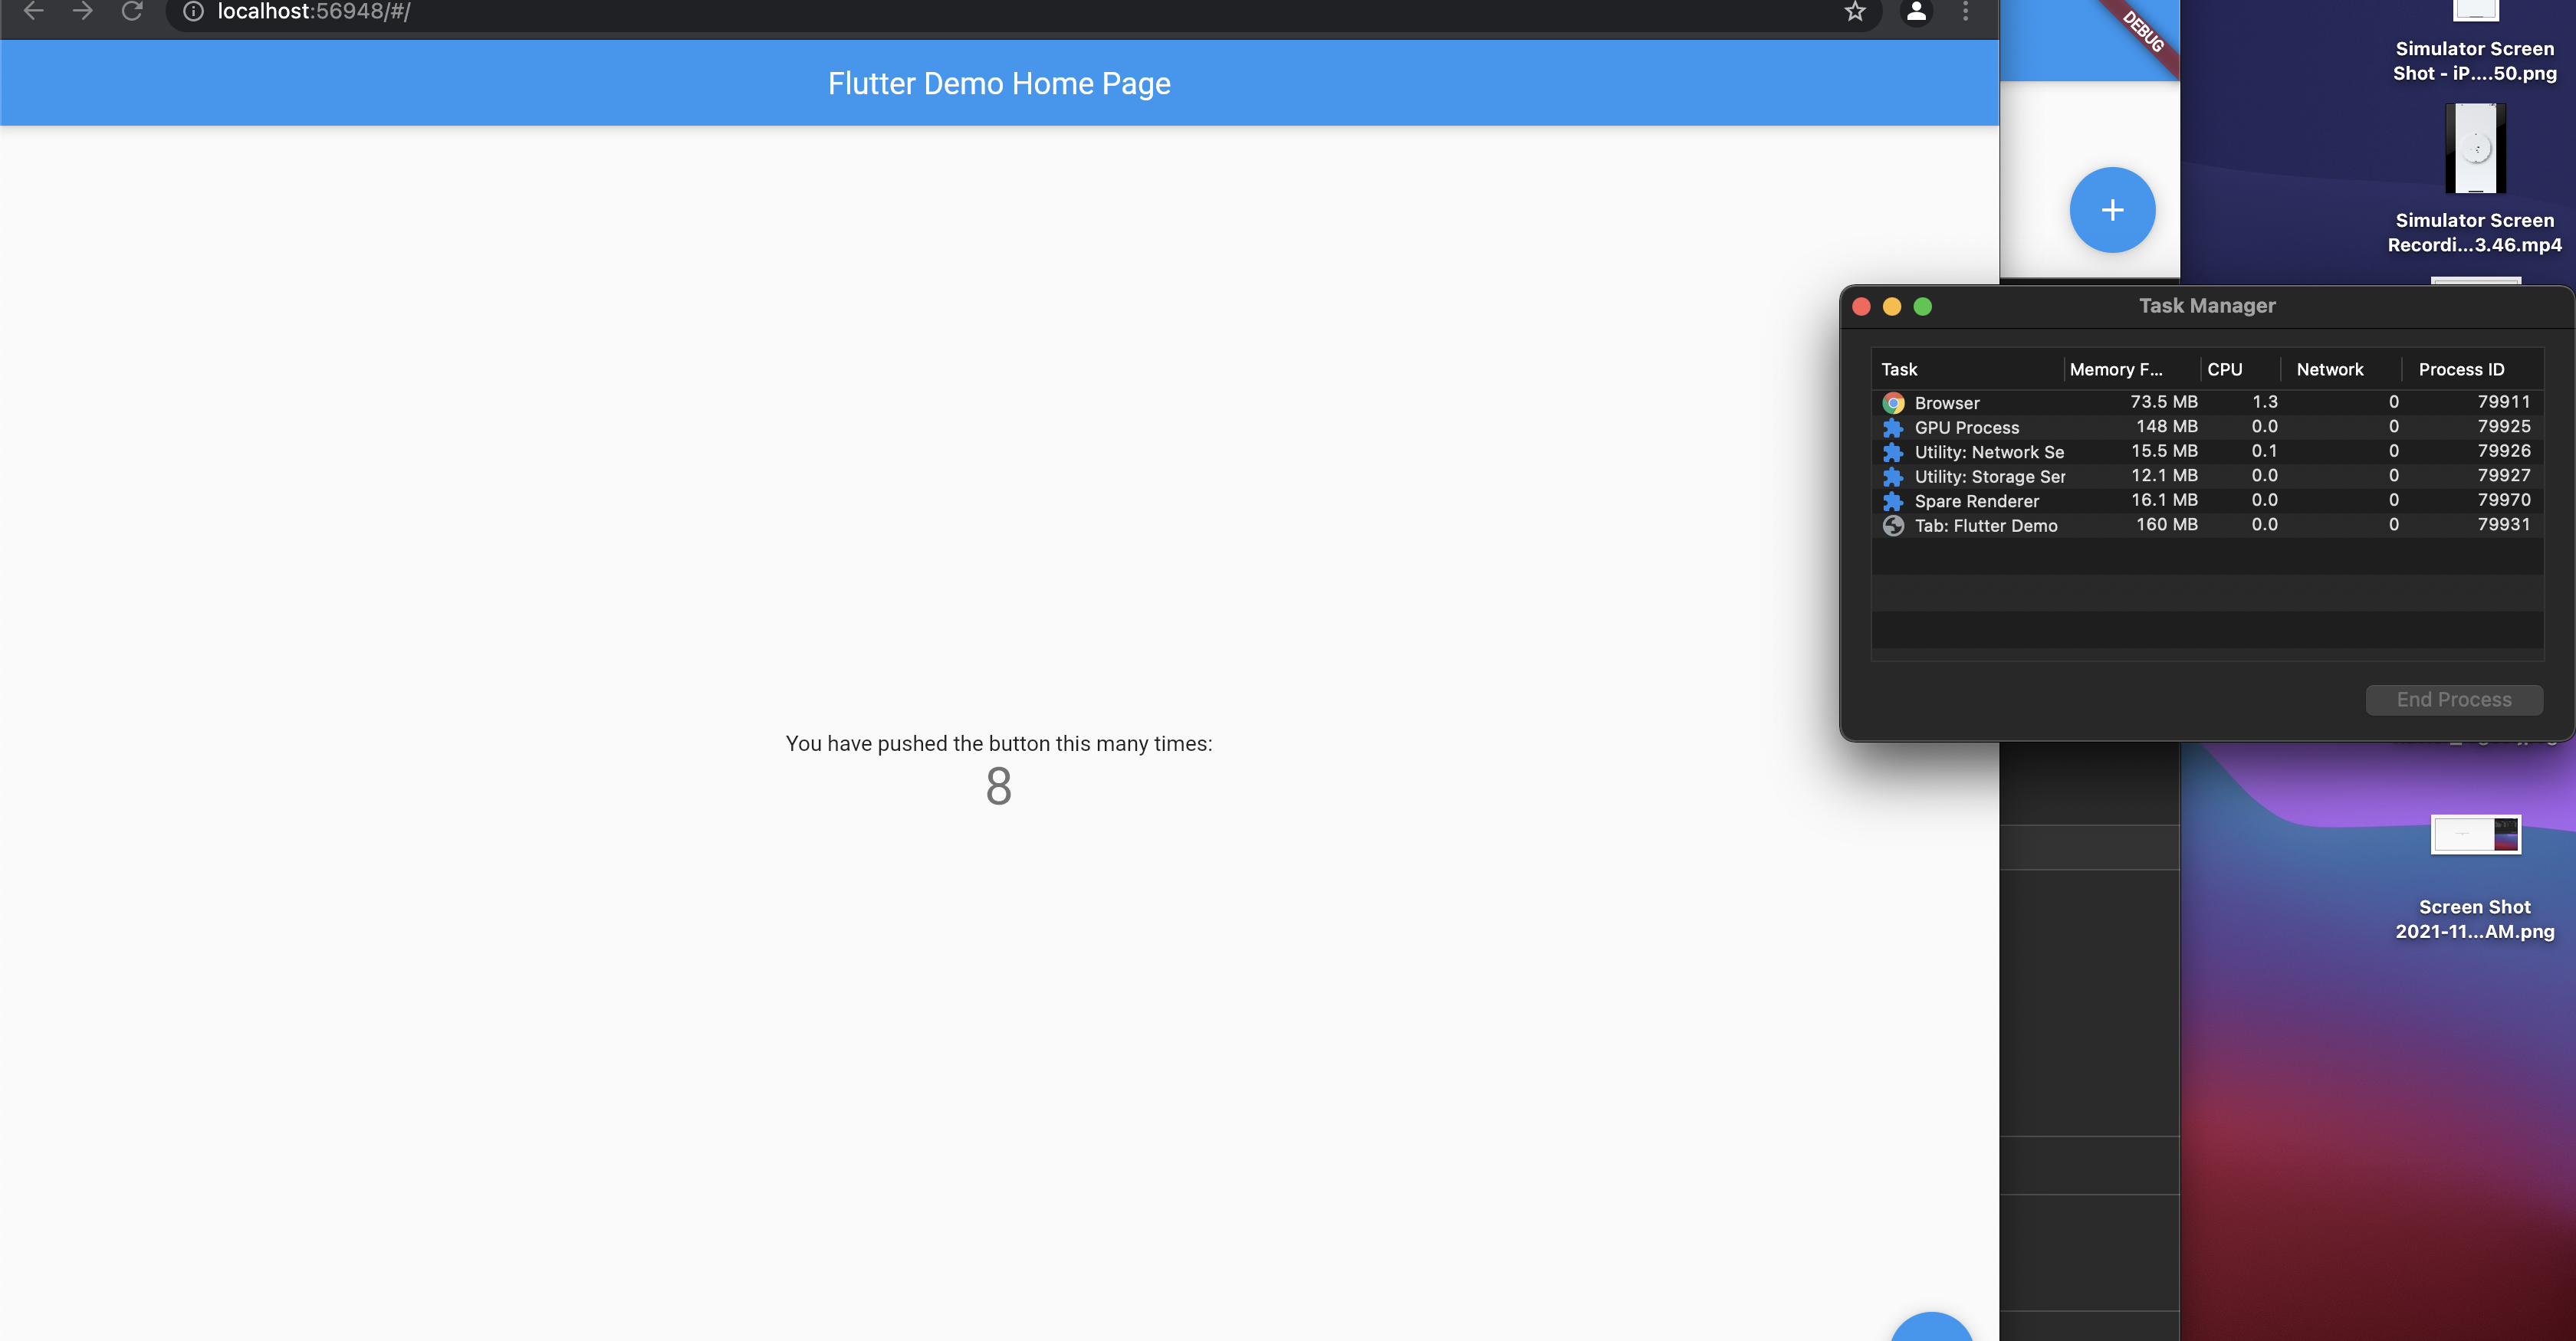Screen dimensions: 2576x1341
Task: Click the browser back navigation arrow
Action: pyautogui.click(x=34, y=12)
